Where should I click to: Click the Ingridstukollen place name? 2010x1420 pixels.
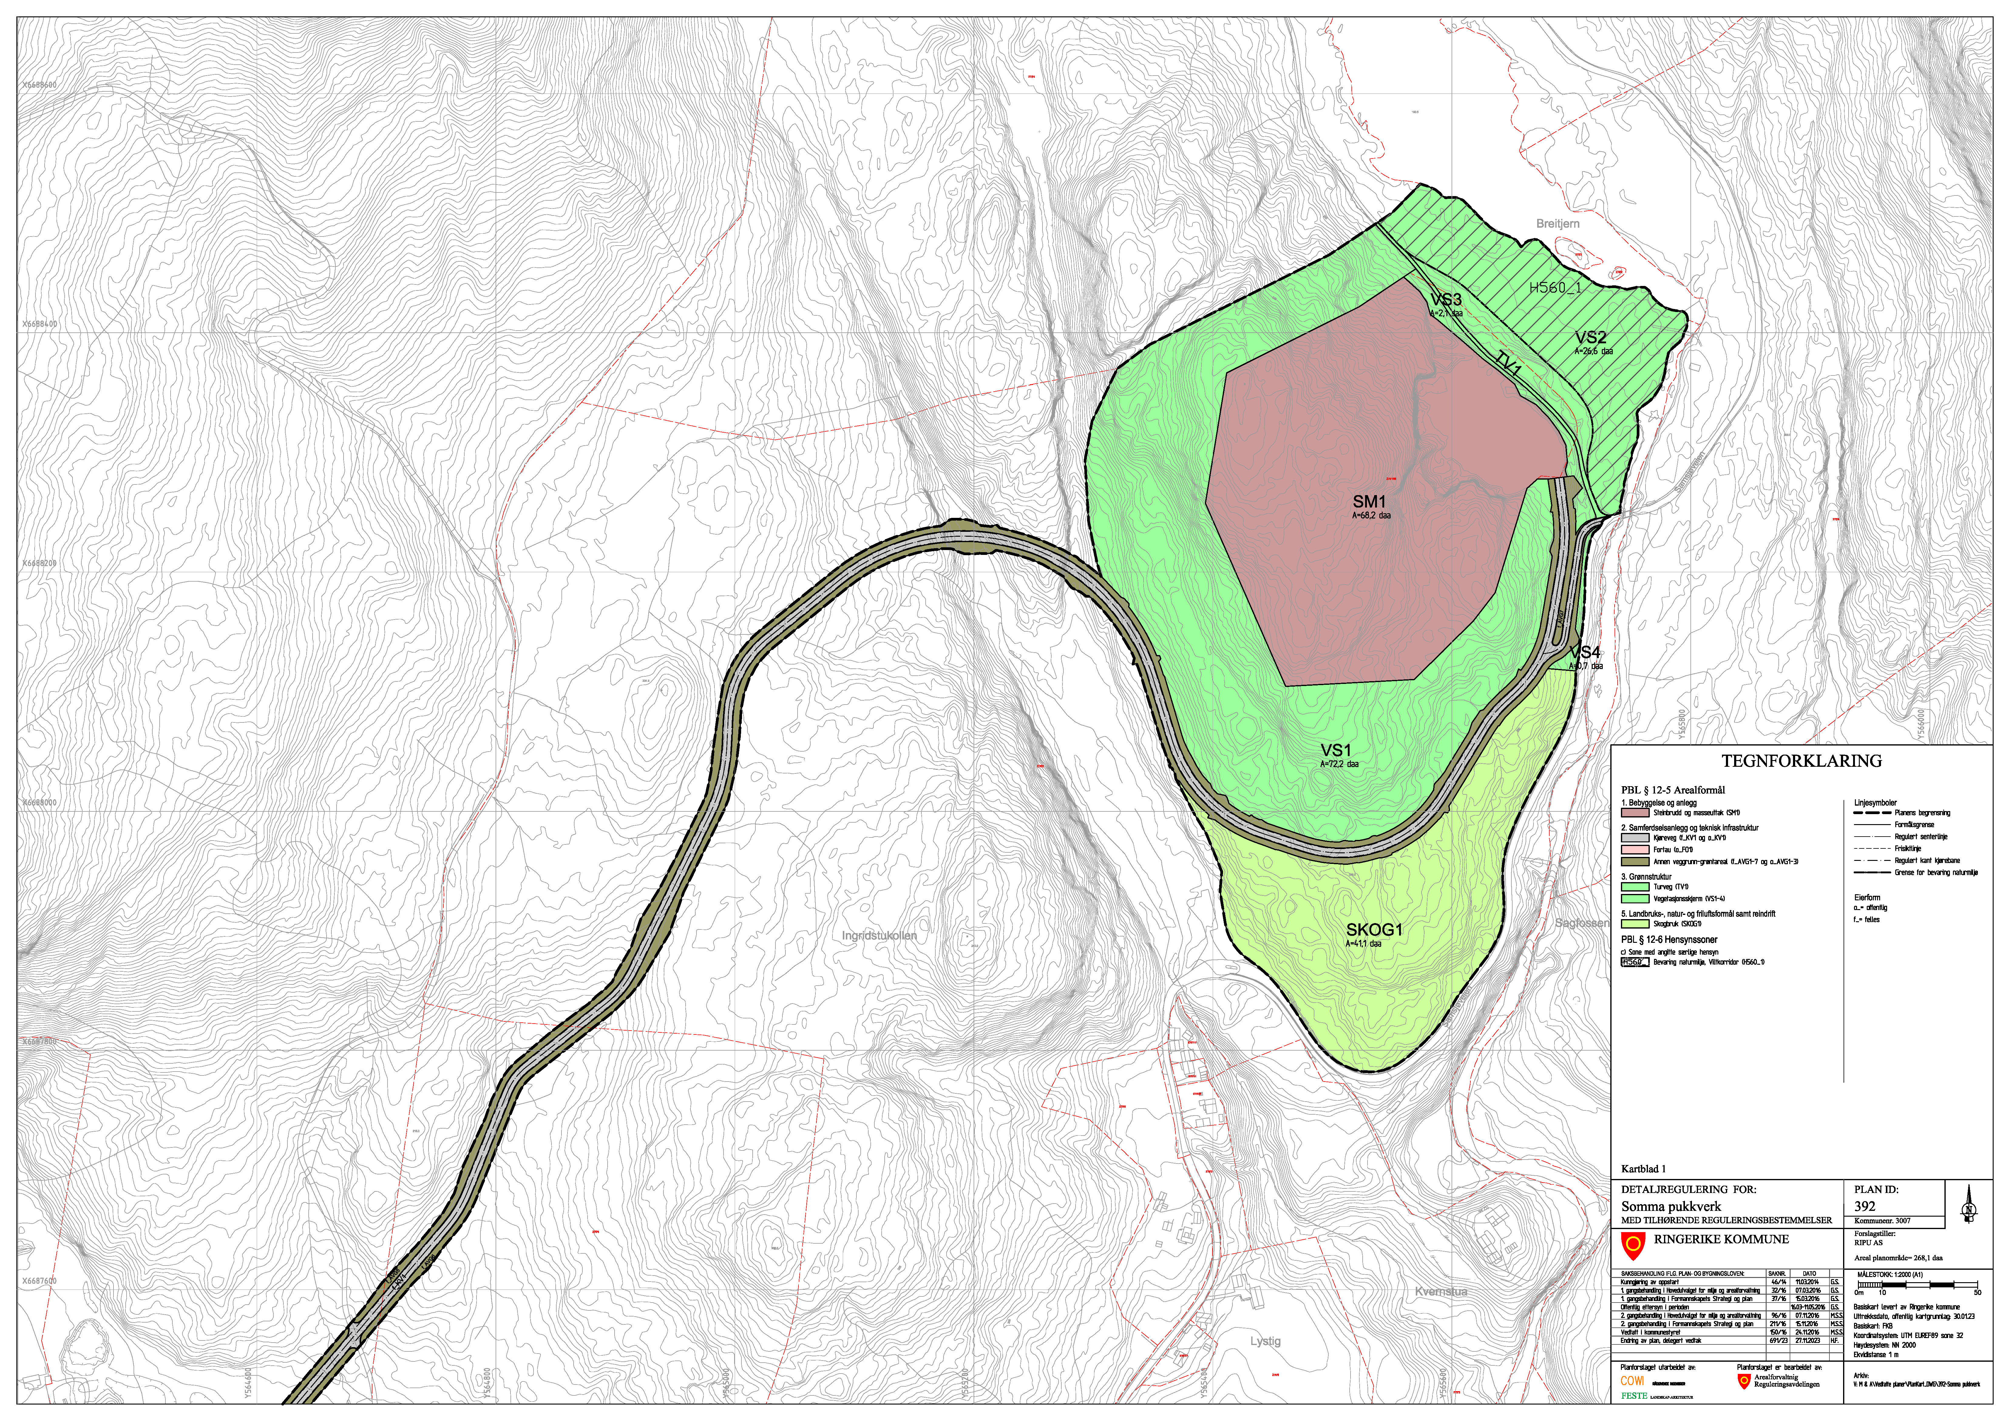pyautogui.click(x=880, y=936)
